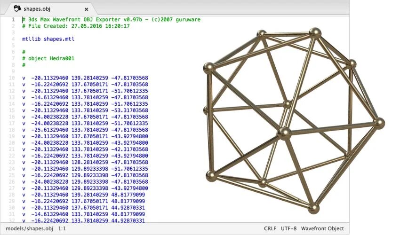Place cursor on the mtllib shapes.mtl line
The width and height of the screenshot is (400, 235).
[x=48, y=39]
